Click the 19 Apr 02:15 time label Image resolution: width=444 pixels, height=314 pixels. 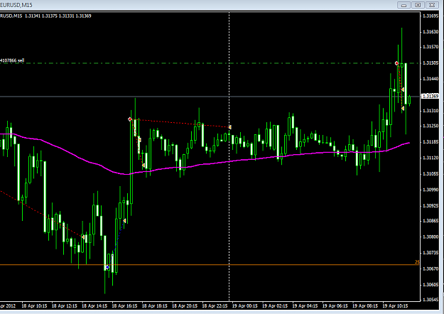[275, 305]
